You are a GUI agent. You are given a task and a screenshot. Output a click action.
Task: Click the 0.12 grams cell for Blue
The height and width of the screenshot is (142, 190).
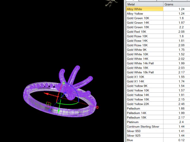181,140
